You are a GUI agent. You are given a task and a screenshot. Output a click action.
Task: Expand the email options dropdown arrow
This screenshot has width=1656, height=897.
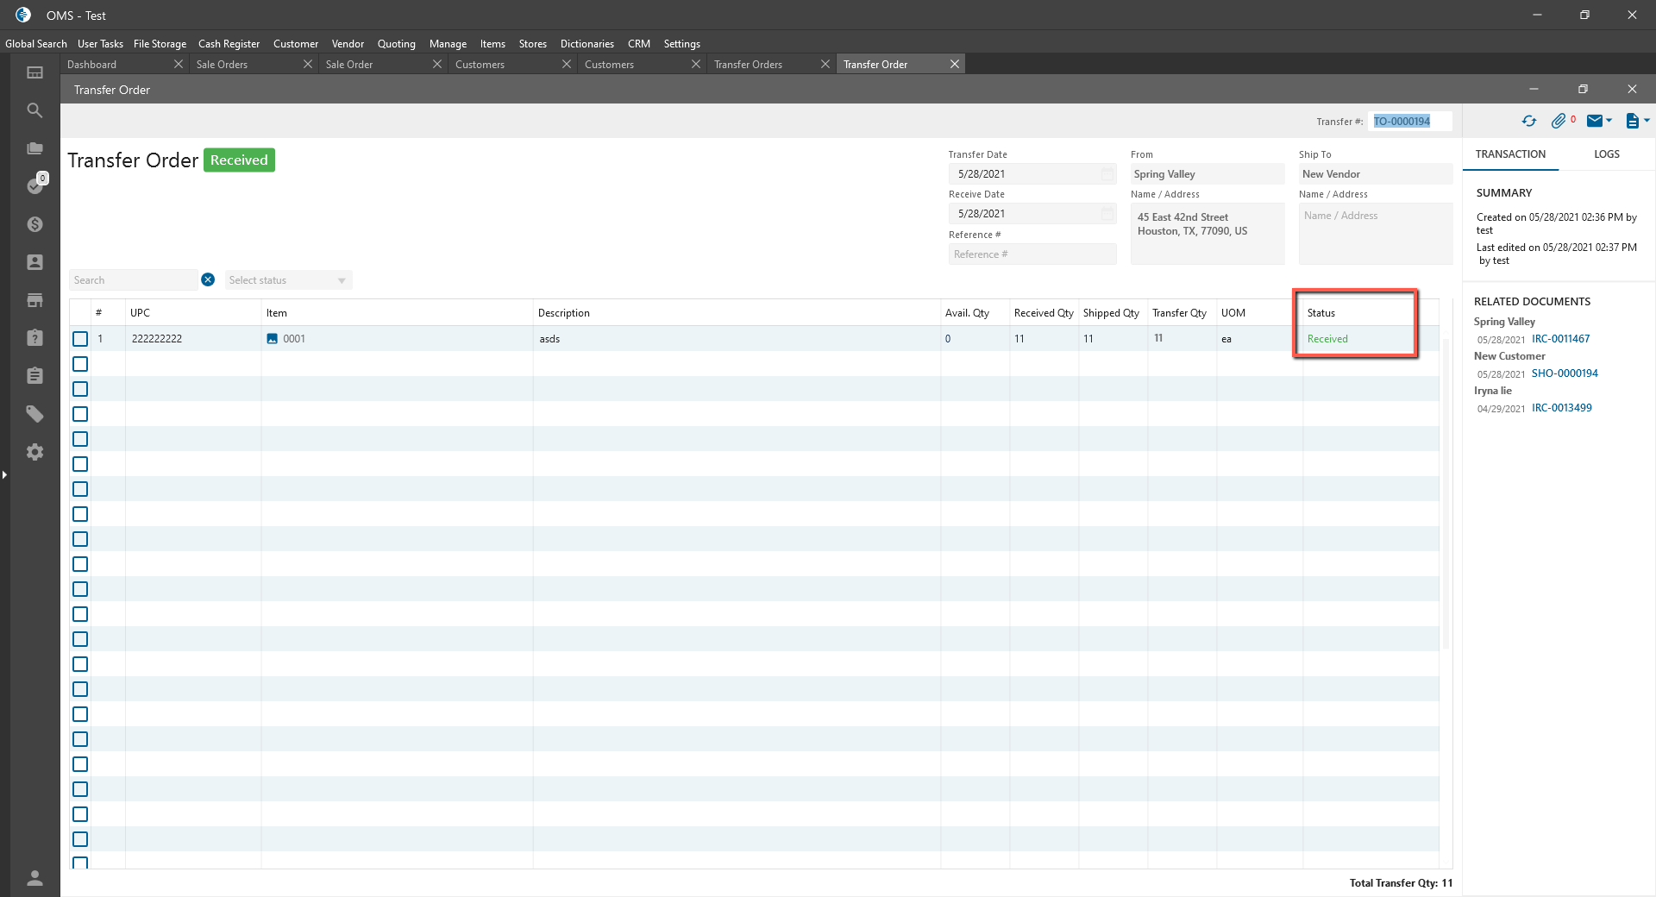[1609, 121]
